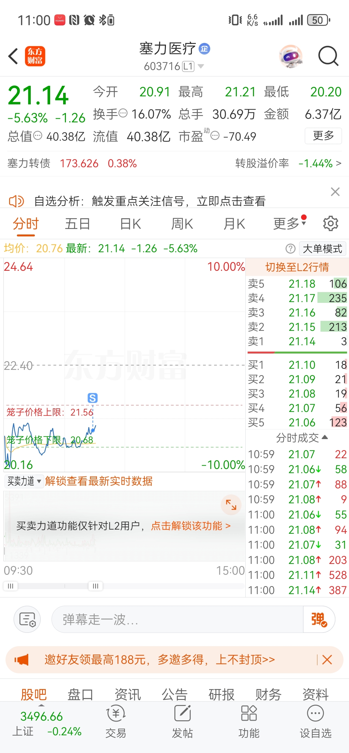Tap 点击解锁该功能 link
This screenshot has width=349, height=753.
pyautogui.click(x=191, y=526)
